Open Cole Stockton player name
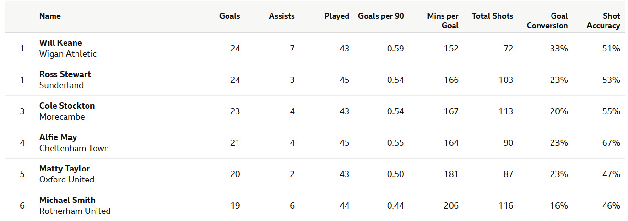The image size is (628, 221). tap(67, 106)
